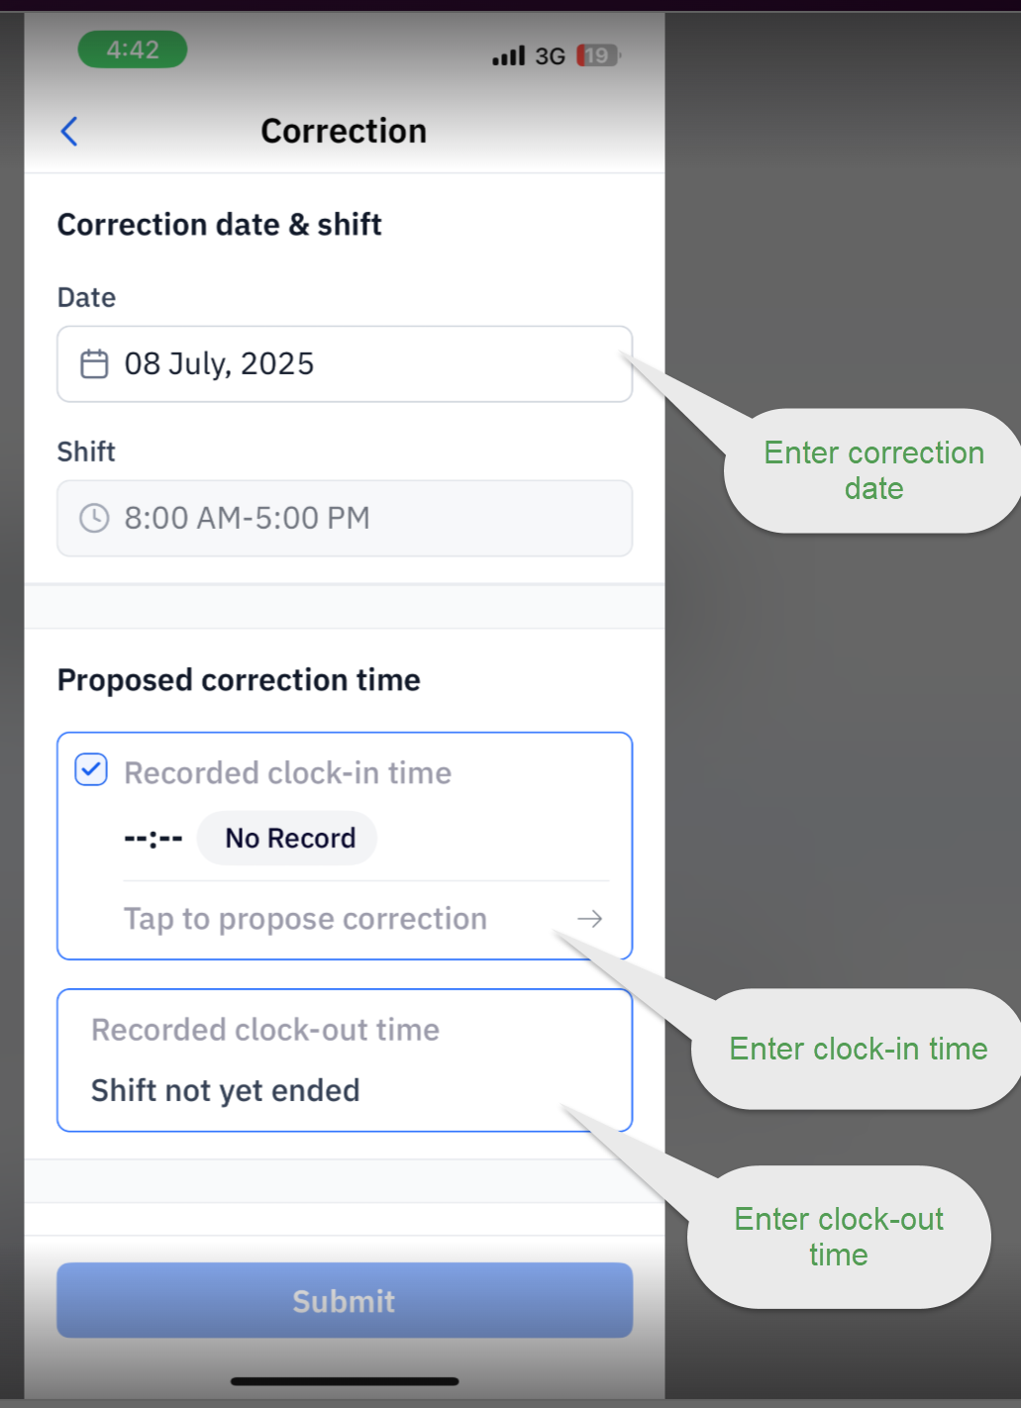Select the Correction title in the header
Screen dimensions: 1021x1408
click(343, 130)
